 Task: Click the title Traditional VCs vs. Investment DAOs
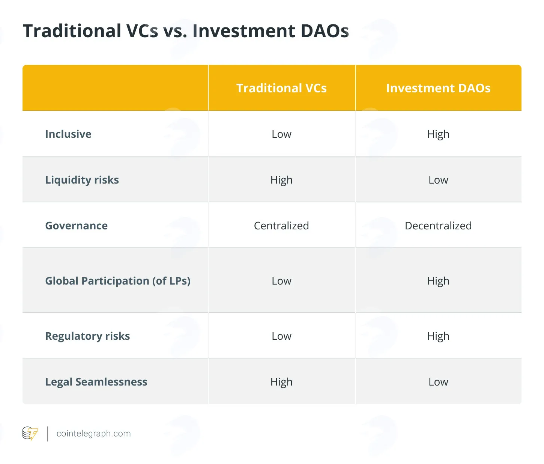pos(186,31)
